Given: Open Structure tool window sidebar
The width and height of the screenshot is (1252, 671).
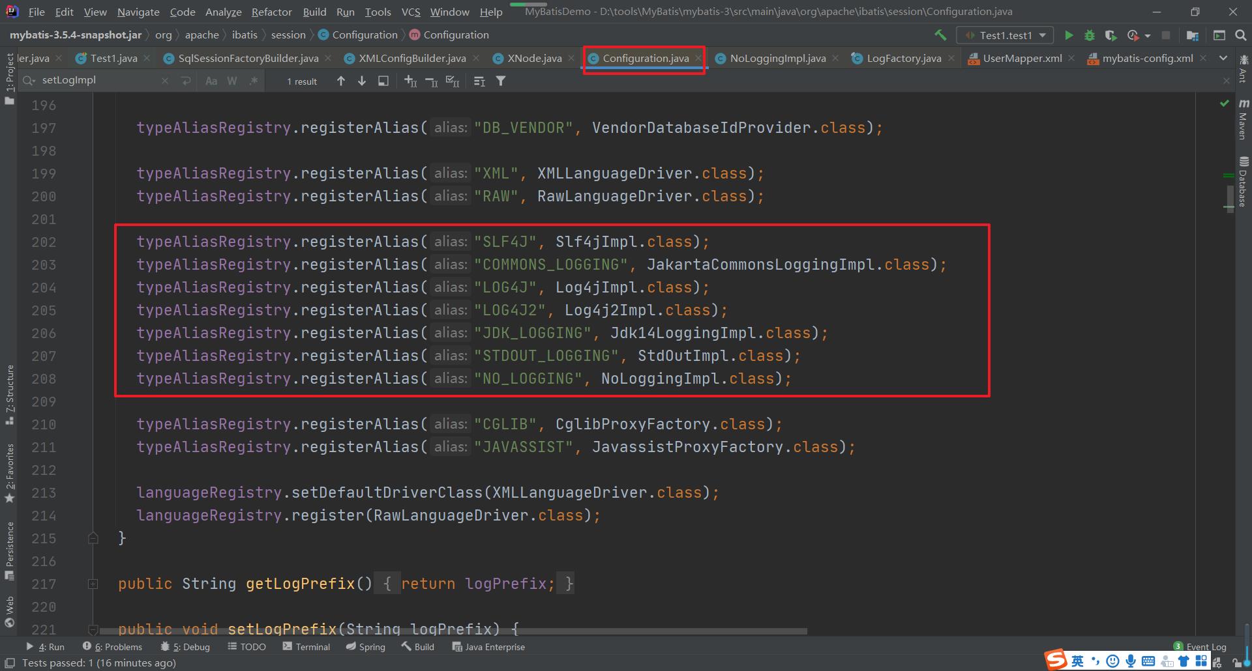Looking at the screenshot, I should pyautogui.click(x=9, y=395).
